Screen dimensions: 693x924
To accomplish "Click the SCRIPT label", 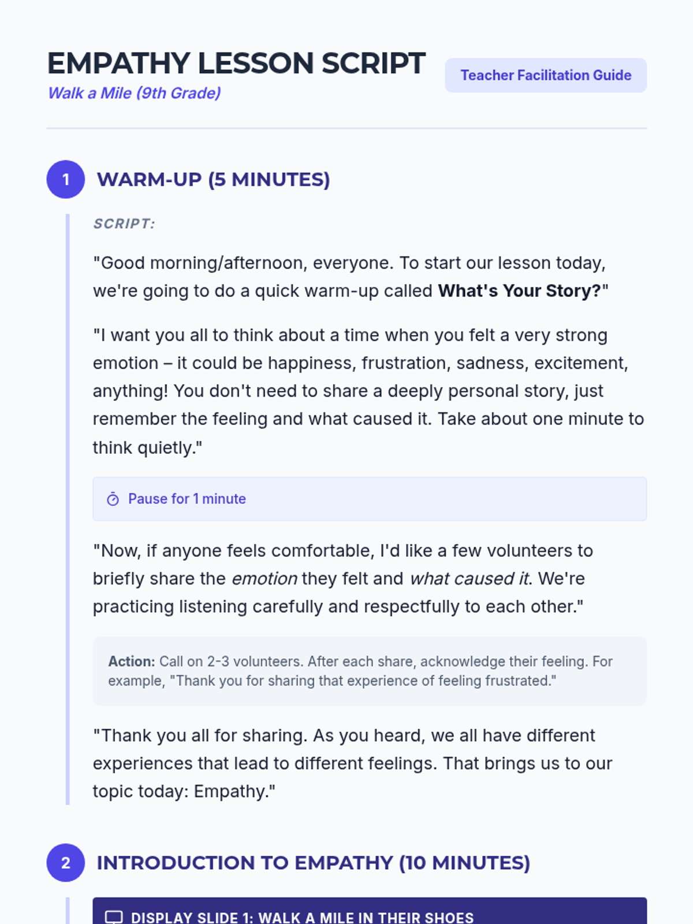I will tap(124, 223).
